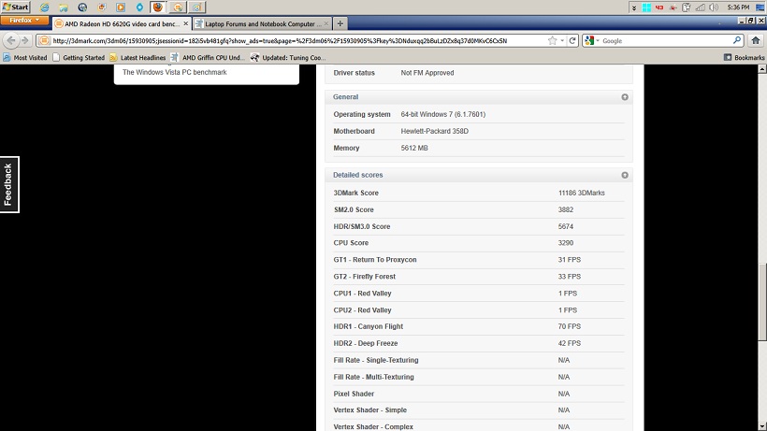This screenshot has width=767, height=431.
Task: Select the HDR/SM3.0 Score value 5674
Action: click(566, 227)
